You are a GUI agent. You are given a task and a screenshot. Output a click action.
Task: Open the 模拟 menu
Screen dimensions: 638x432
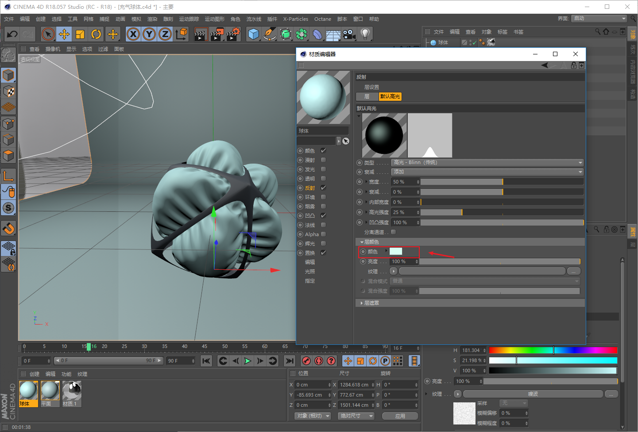click(x=136, y=19)
